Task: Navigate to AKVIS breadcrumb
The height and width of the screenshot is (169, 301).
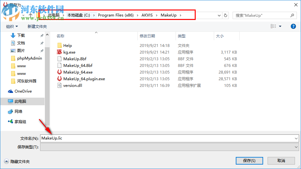Action: (147, 15)
